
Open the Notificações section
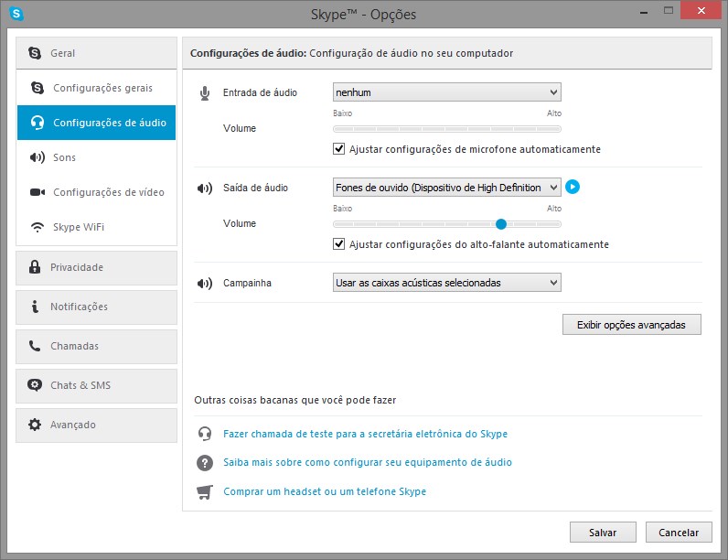(97, 307)
